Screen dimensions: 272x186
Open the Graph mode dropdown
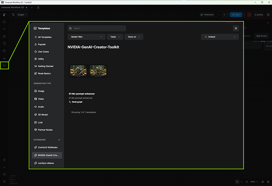point(22,15)
